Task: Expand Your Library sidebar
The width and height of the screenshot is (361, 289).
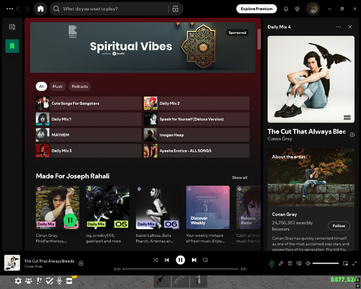Action: pyautogui.click(x=12, y=27)
